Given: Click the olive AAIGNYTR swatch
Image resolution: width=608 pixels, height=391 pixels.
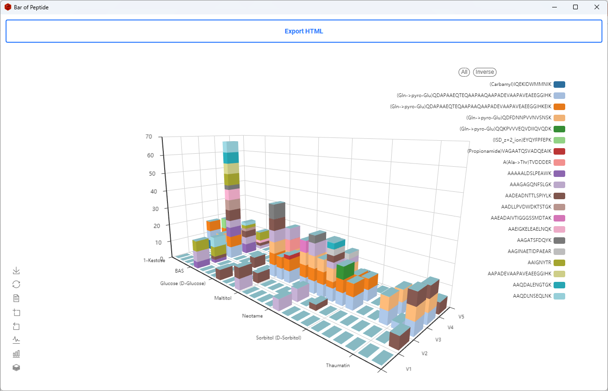Looking at the screenshot, I should coord(560,263).
